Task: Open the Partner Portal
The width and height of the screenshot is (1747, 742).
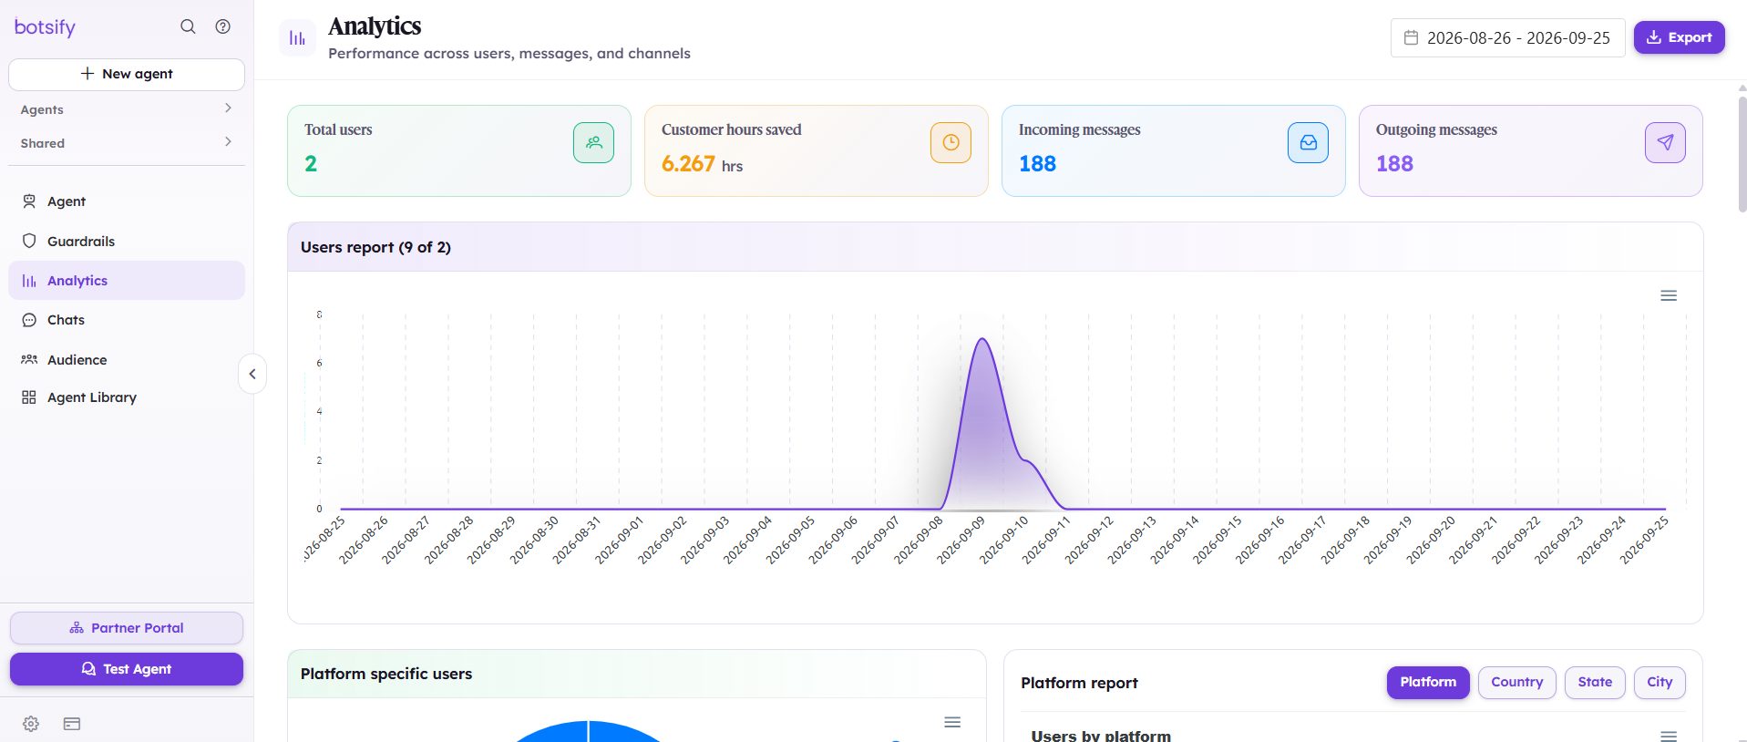Action: click(x=127, y=628)
